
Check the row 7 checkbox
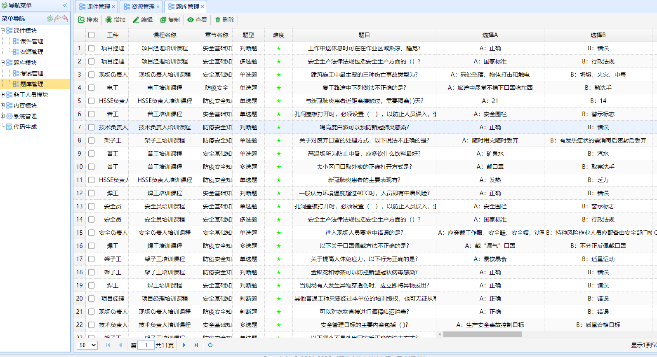pos(91,127)
